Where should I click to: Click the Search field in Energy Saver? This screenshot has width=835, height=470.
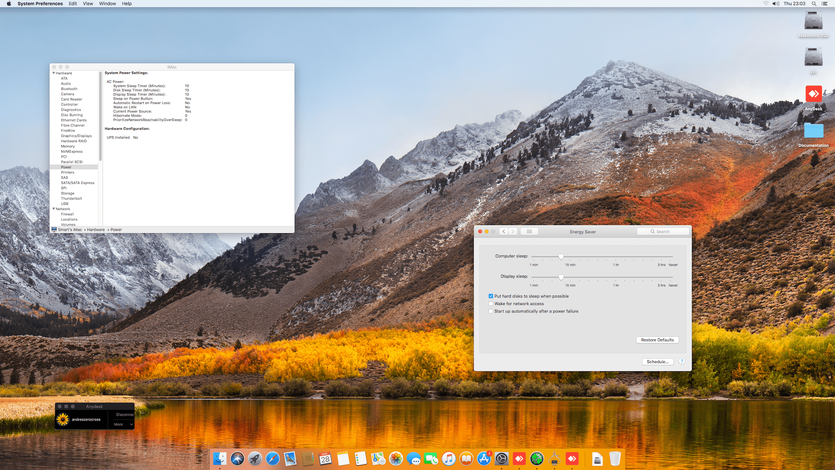(x=663, y=231)
